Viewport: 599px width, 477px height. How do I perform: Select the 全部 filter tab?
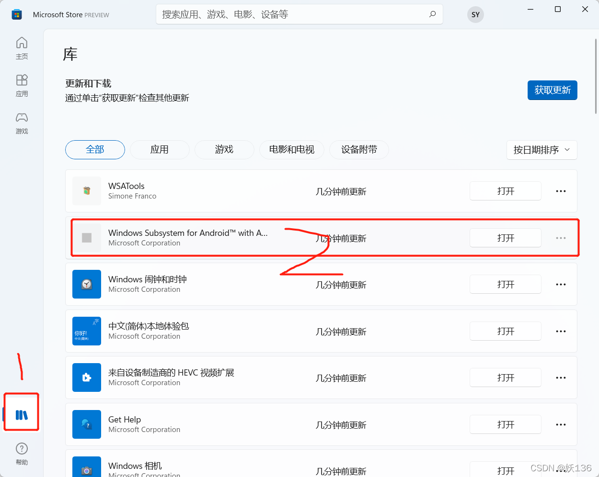coord(95,150)
